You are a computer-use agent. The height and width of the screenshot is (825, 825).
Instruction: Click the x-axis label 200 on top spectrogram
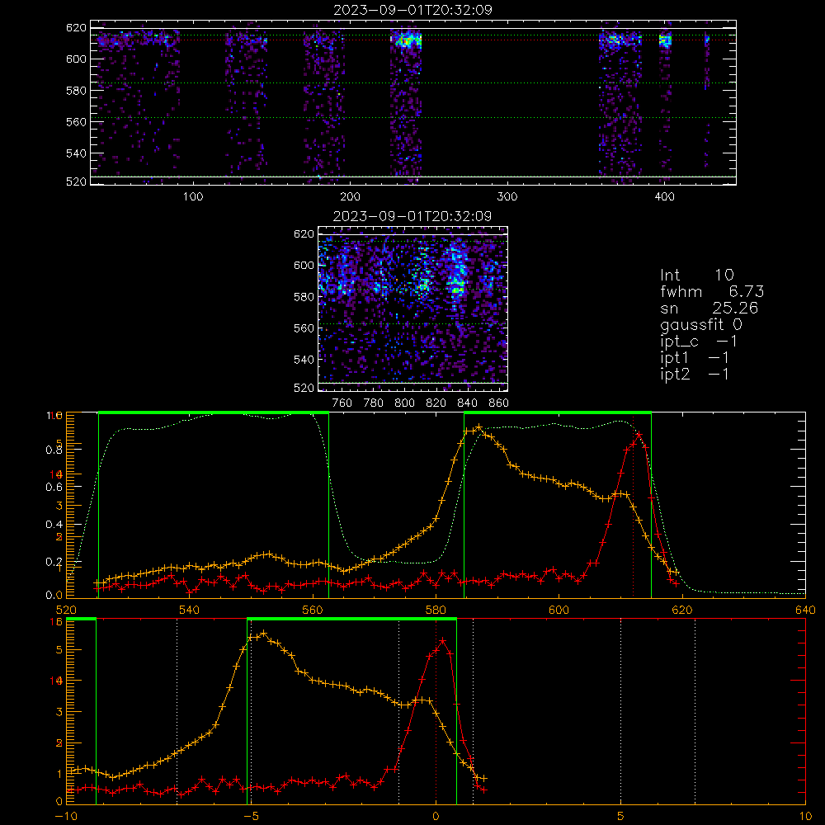(x=350, y=196)
